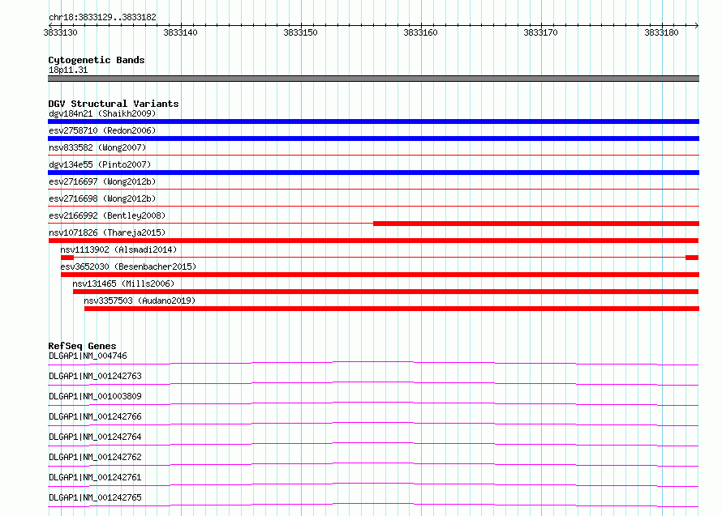
Task: Open variant esv2716698 (Wong2012b) label
Action: point(102,198)
